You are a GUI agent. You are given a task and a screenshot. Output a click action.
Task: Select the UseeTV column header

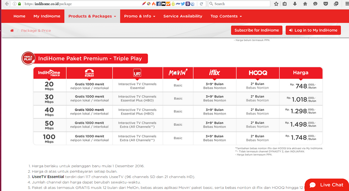(x=137, y=73)
